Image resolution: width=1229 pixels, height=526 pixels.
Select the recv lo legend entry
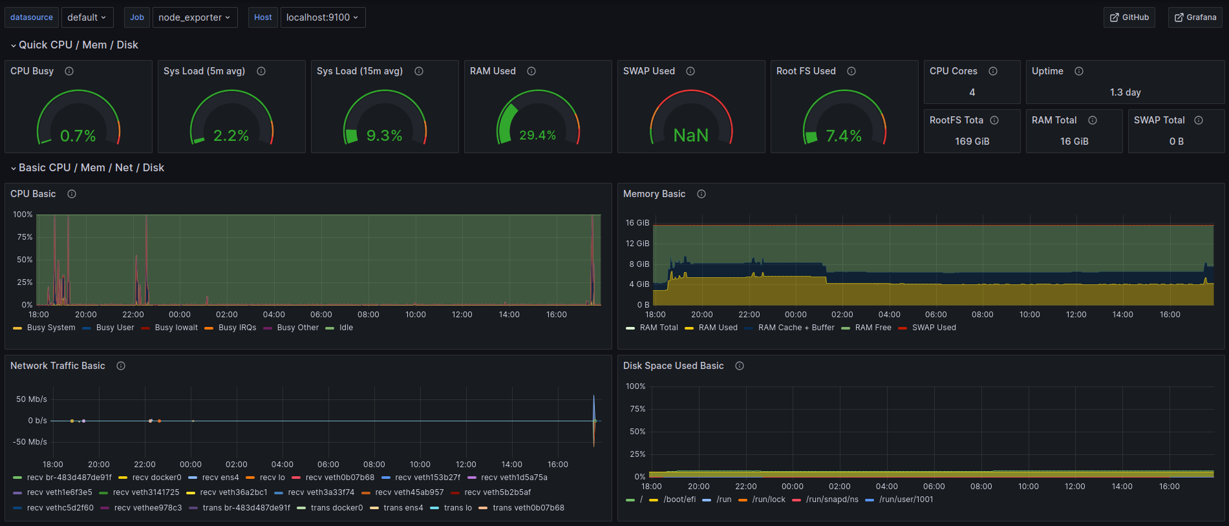[272, 478]
